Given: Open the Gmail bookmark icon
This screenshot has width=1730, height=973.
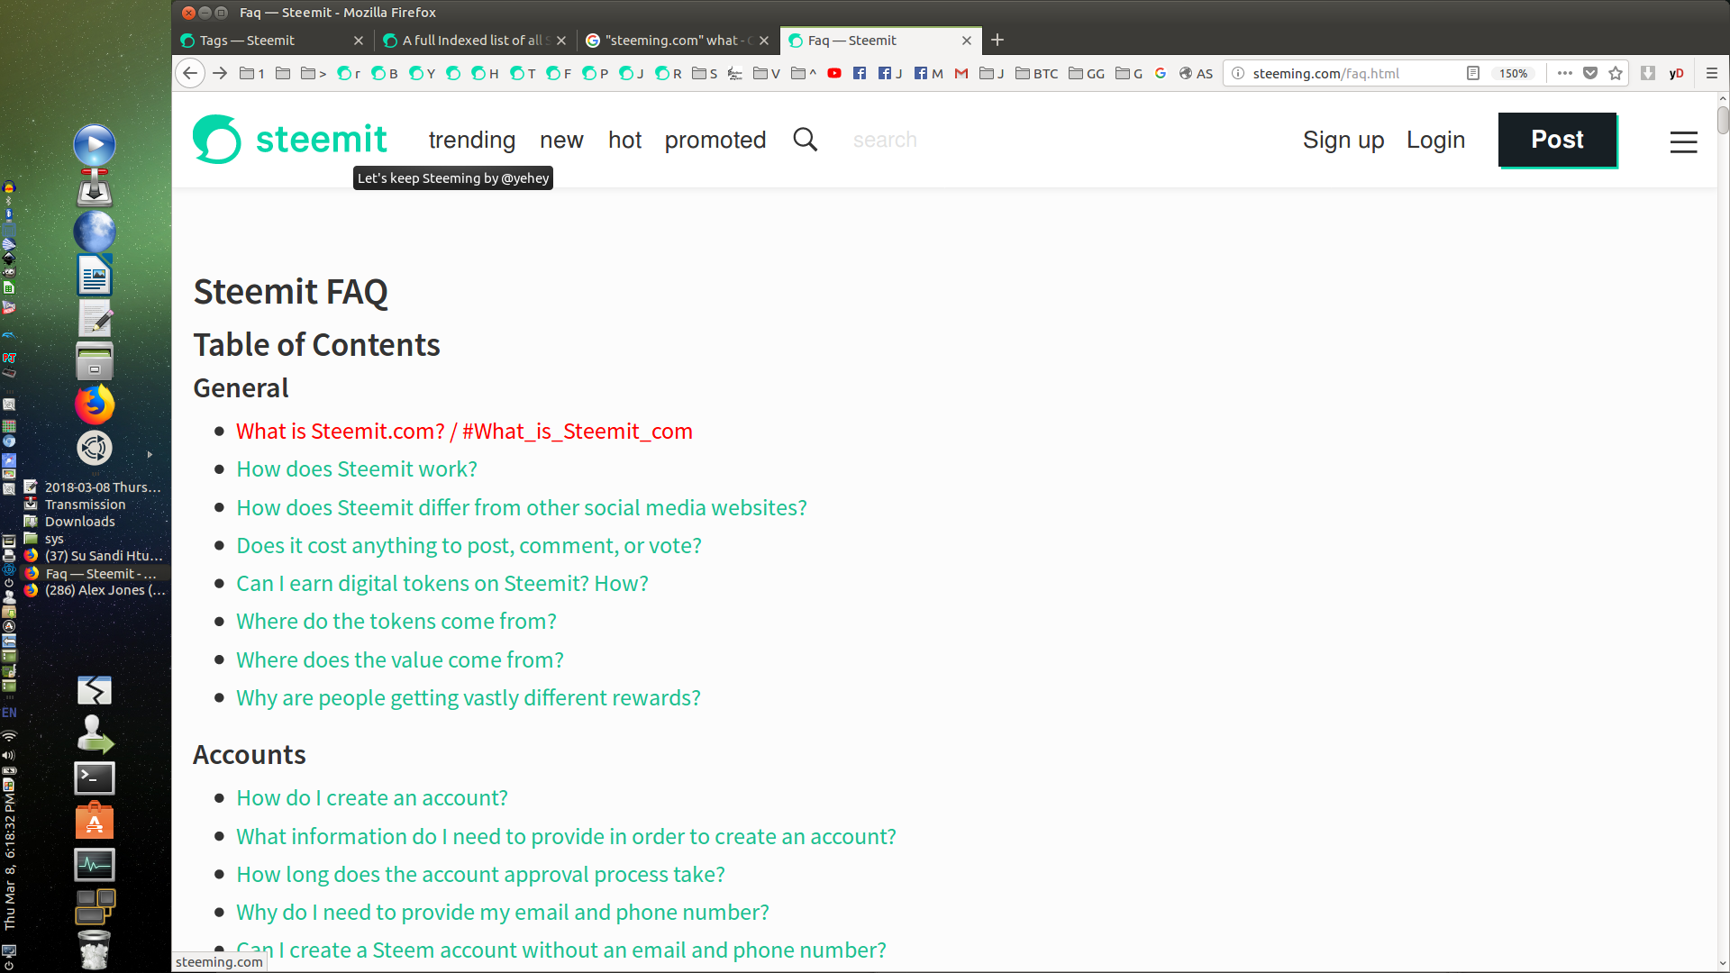Looking at the screenshot, I should pos(961,73).
